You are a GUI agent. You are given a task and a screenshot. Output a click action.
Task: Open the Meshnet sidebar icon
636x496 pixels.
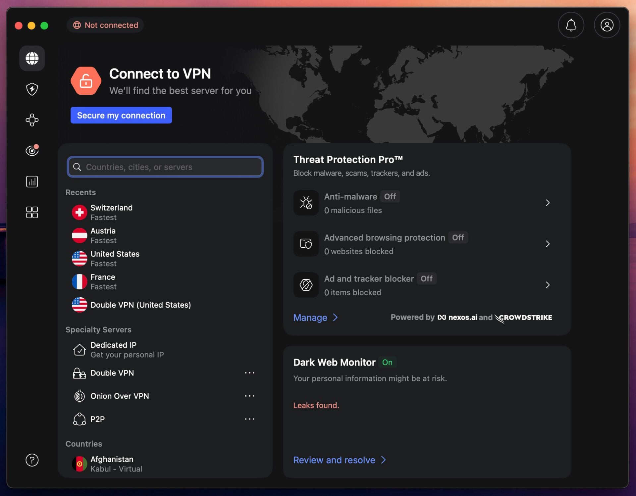[x=32, y=120]
